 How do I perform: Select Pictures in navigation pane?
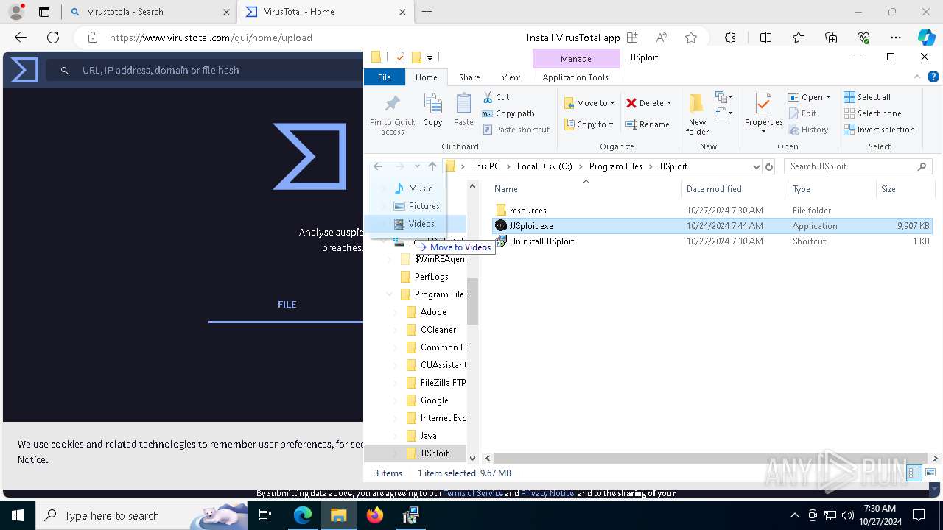[x=424, y=206]
